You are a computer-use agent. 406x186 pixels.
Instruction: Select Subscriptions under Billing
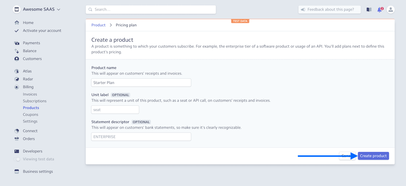[x=35, y=101]
